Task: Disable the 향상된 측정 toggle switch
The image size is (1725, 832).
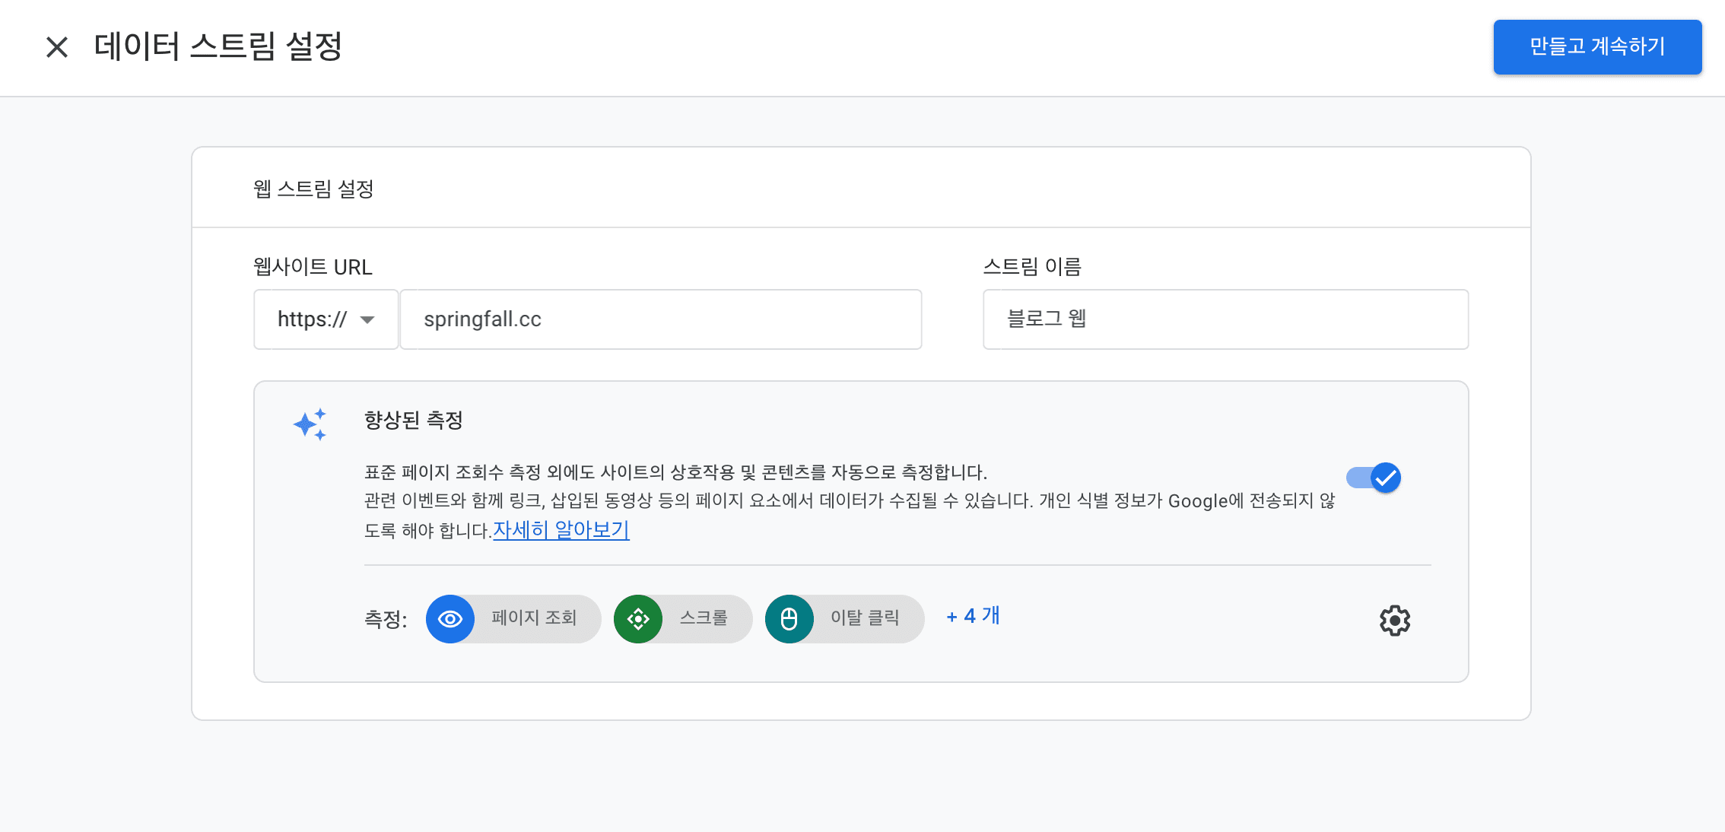Action: (1371, 478)
